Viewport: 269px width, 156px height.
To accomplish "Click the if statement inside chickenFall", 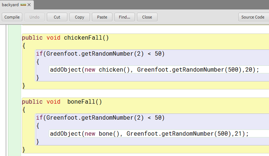I will (100, 54).
